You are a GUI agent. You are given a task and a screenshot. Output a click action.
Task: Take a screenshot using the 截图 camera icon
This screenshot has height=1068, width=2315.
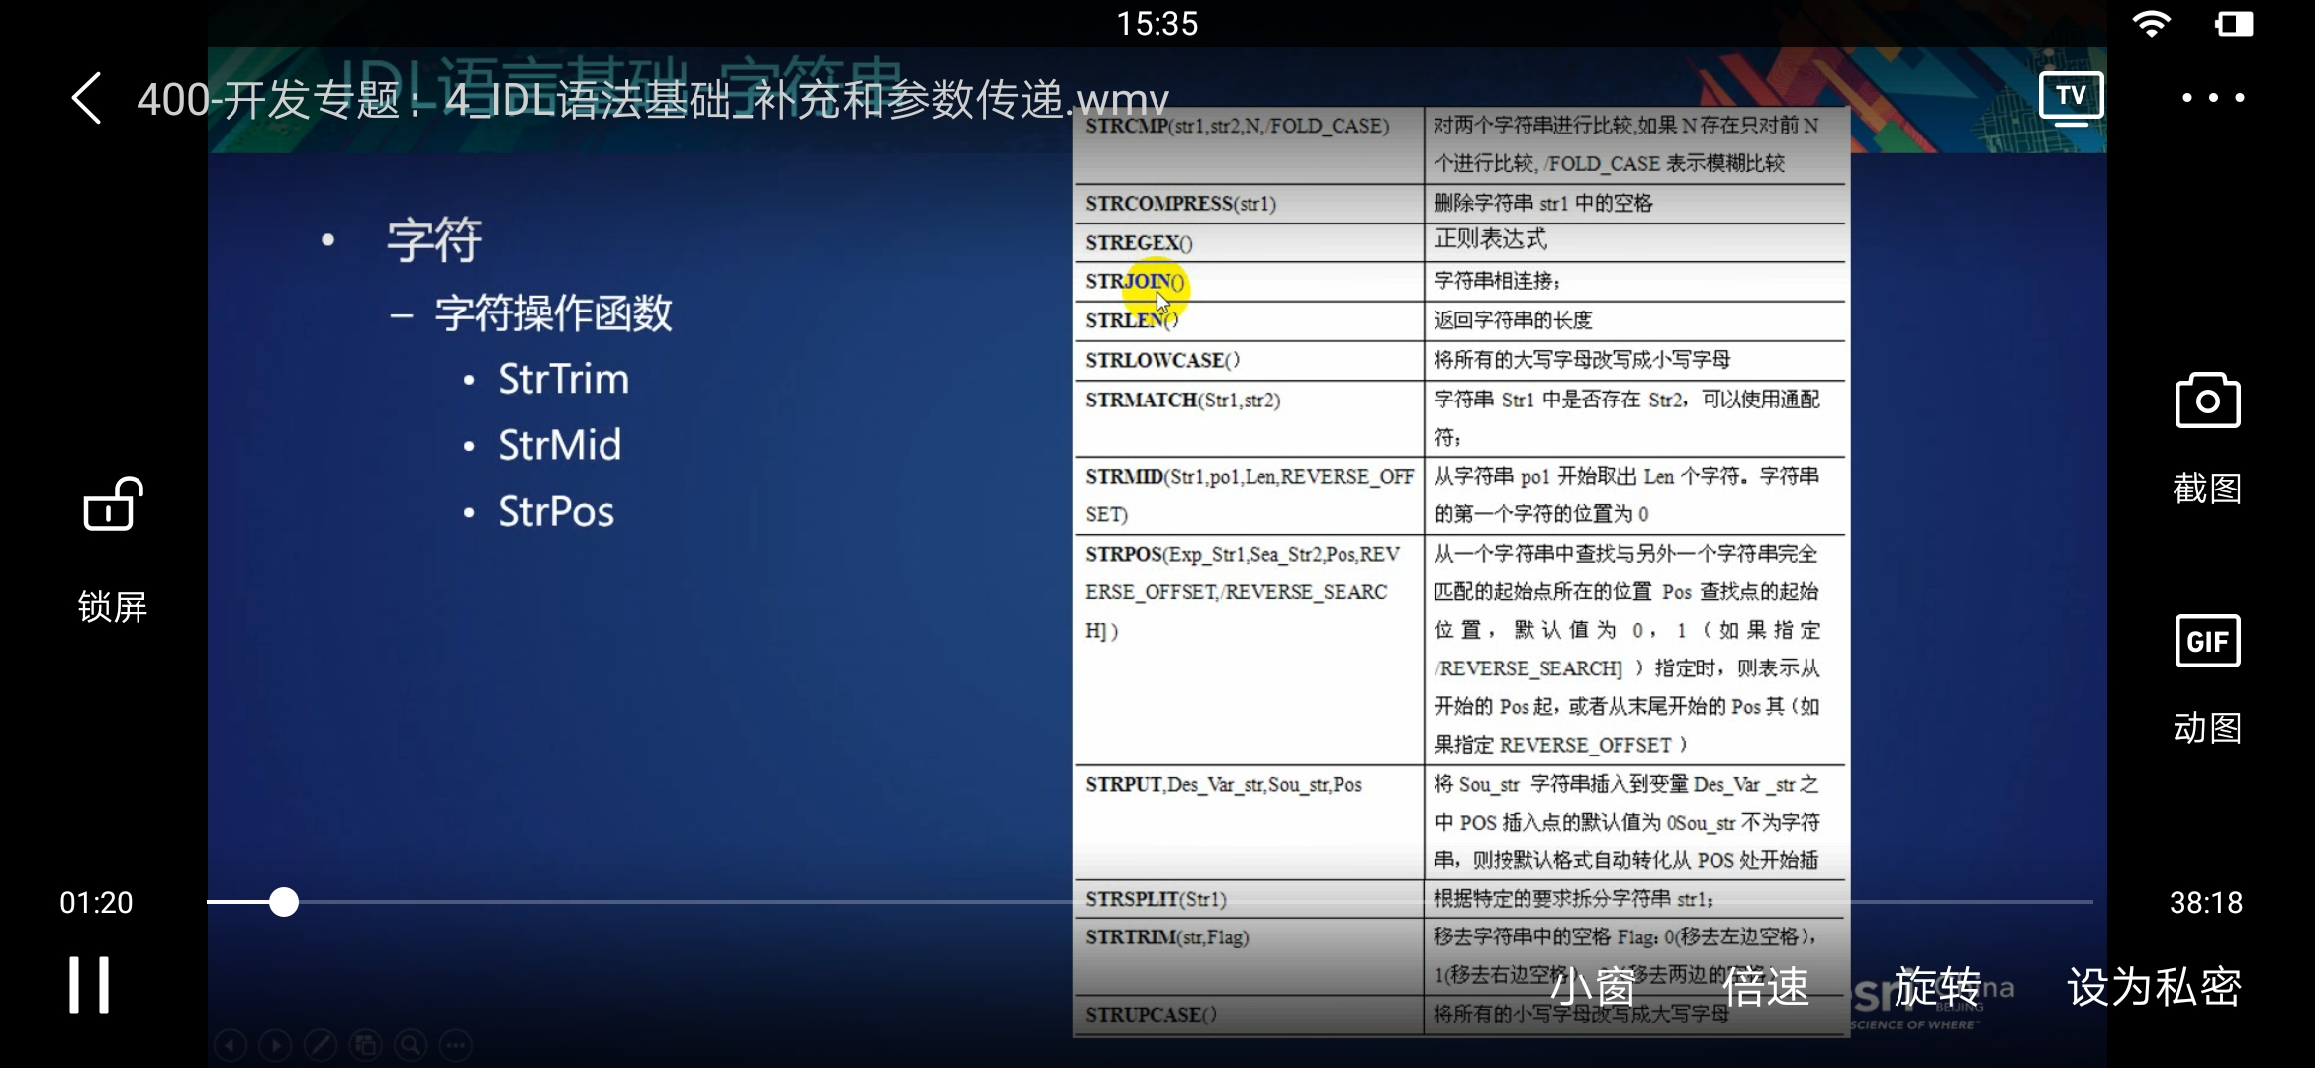tap(2207, 400)
